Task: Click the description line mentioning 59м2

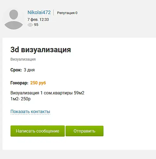Action: [x=47, y=93]
